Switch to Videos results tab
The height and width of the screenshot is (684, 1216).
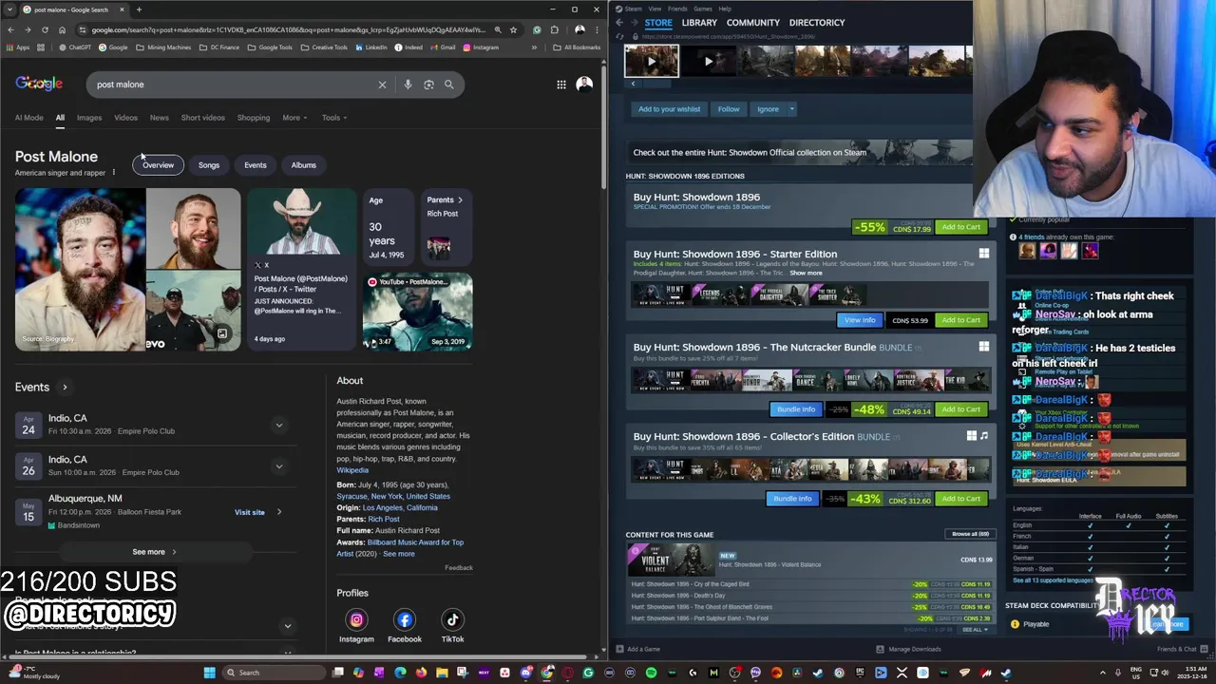point(125,118)
